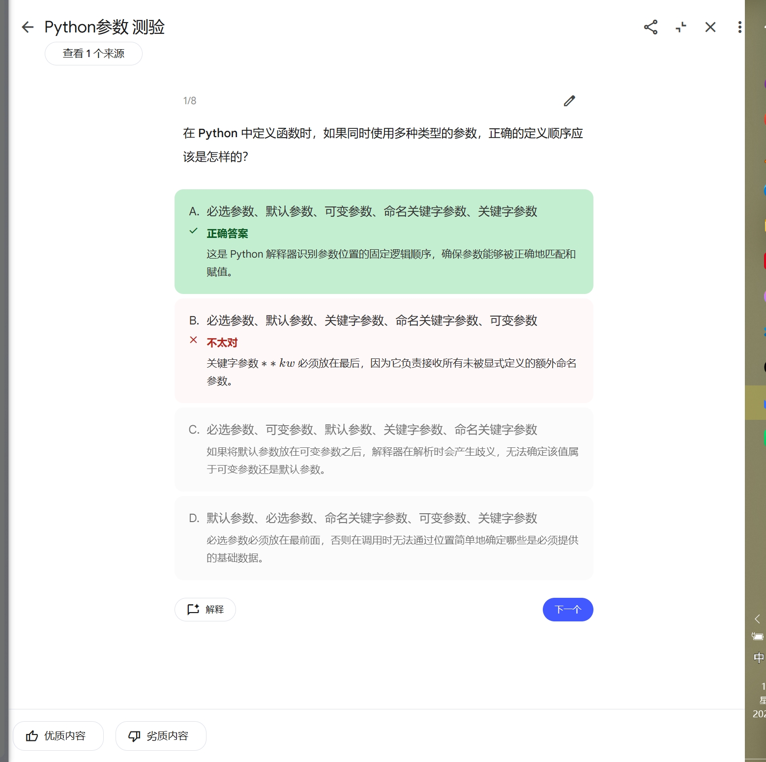
Task: Edit the question using pencil icon
Action: pyautogui.click(x=569, y=101)
